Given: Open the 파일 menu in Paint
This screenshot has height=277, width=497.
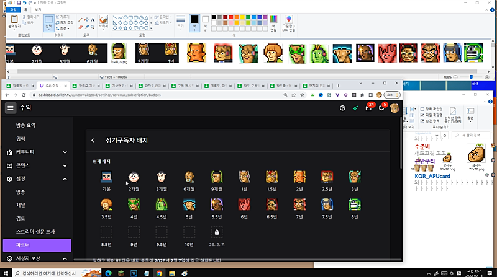Looking at the screenshot, I should pos(13,10).
